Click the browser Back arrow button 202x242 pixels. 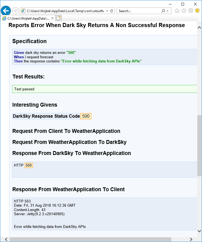(6, 11)
